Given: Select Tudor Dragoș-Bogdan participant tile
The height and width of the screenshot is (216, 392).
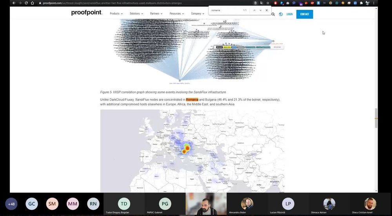Looking at the screenshot, I should point(124,204).
